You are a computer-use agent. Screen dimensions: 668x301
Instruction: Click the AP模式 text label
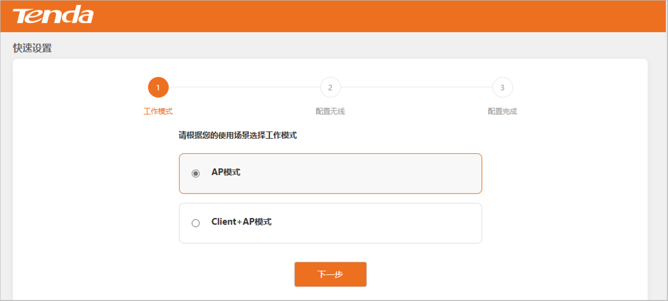tap(226, 172)
